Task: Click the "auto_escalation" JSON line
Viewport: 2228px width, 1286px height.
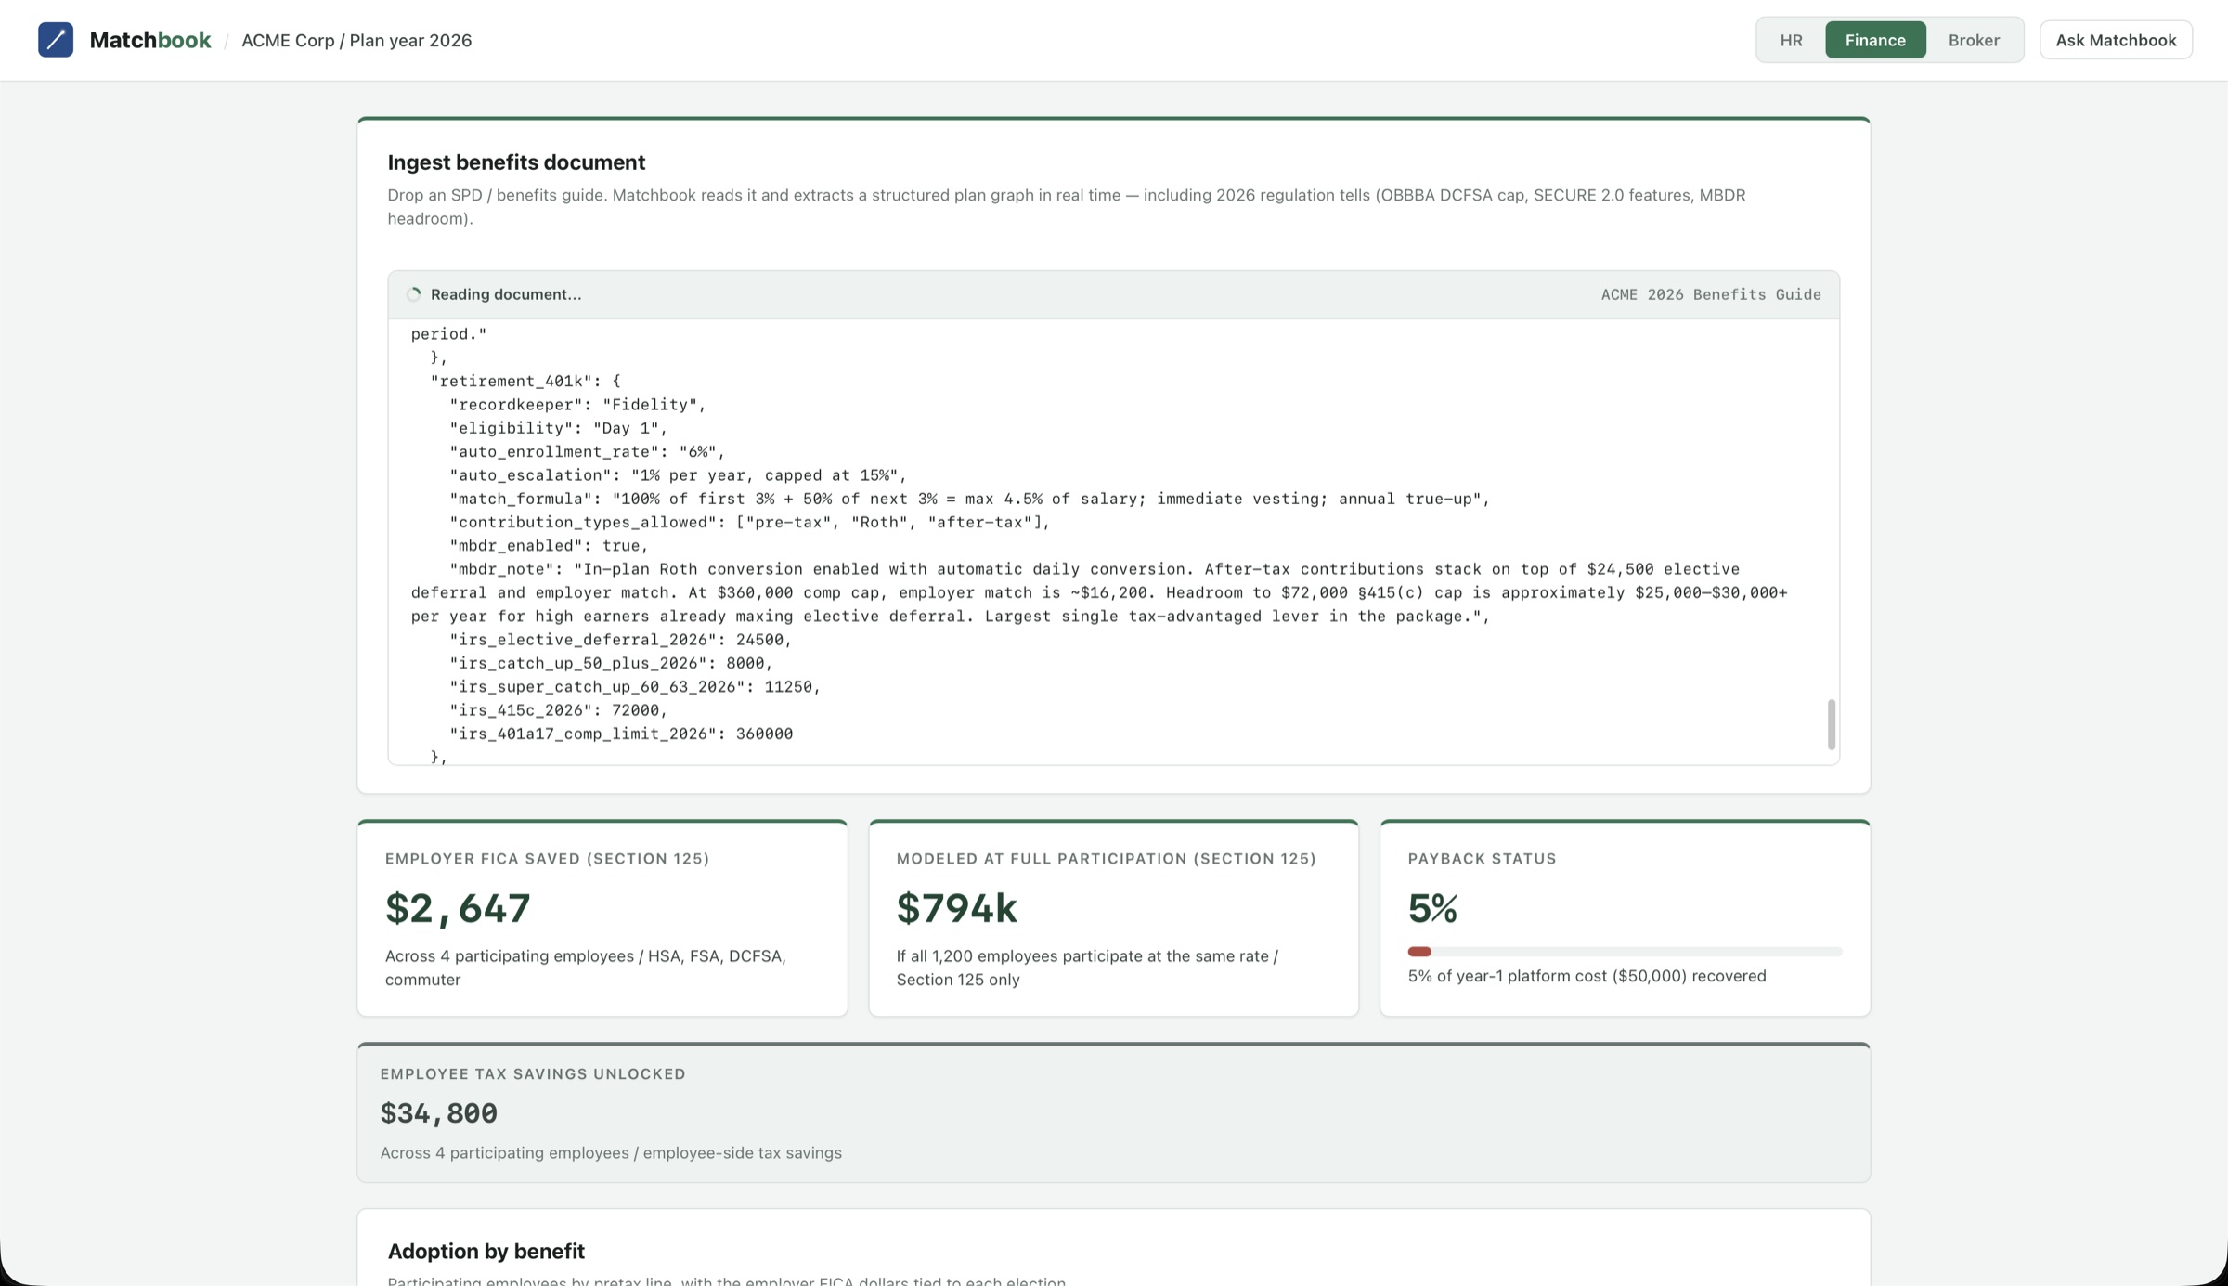Action: (x=678, y=475)
